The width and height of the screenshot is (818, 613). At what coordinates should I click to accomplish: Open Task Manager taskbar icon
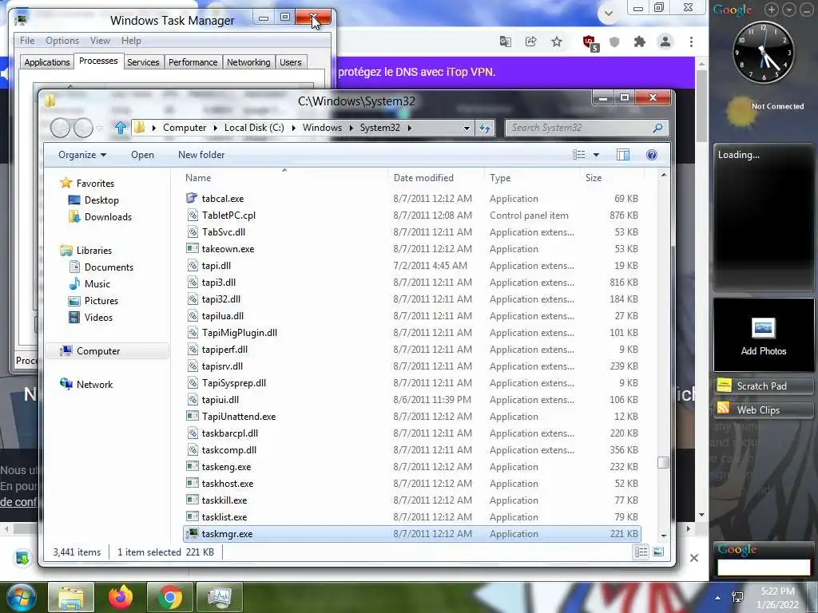220,597
